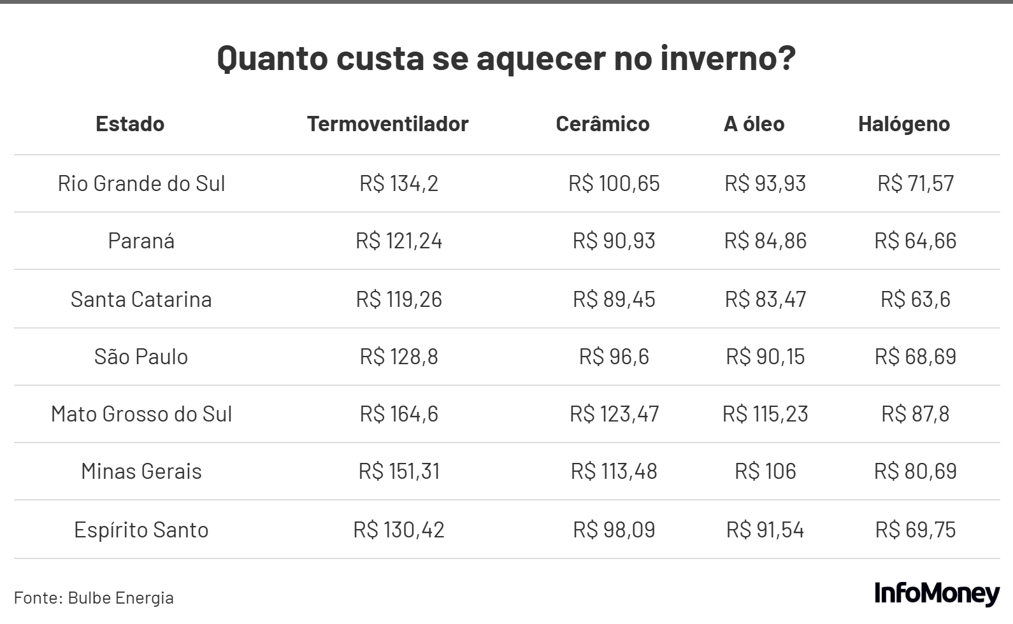Select the R$ 164,6 Termoventilador value
The height and width of the screenshot is (624, 1013).
tap(399, 414)
